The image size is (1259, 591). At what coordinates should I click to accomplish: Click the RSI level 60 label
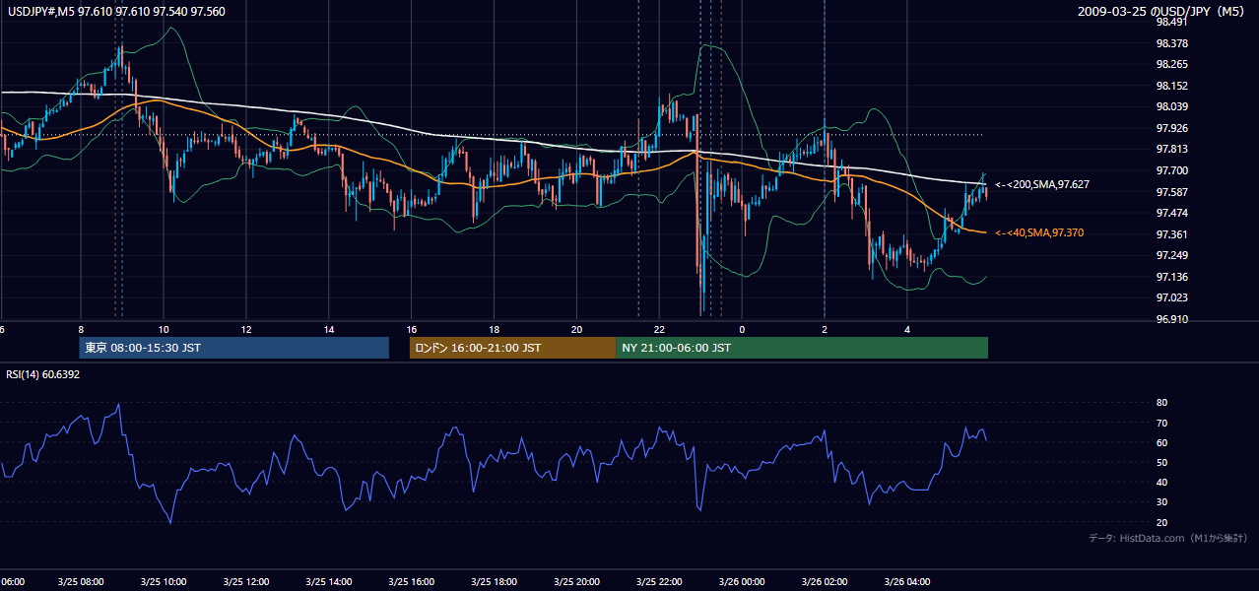coord(1161,442)
